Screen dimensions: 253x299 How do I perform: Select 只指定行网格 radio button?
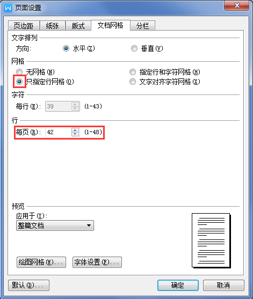point(19,82)
